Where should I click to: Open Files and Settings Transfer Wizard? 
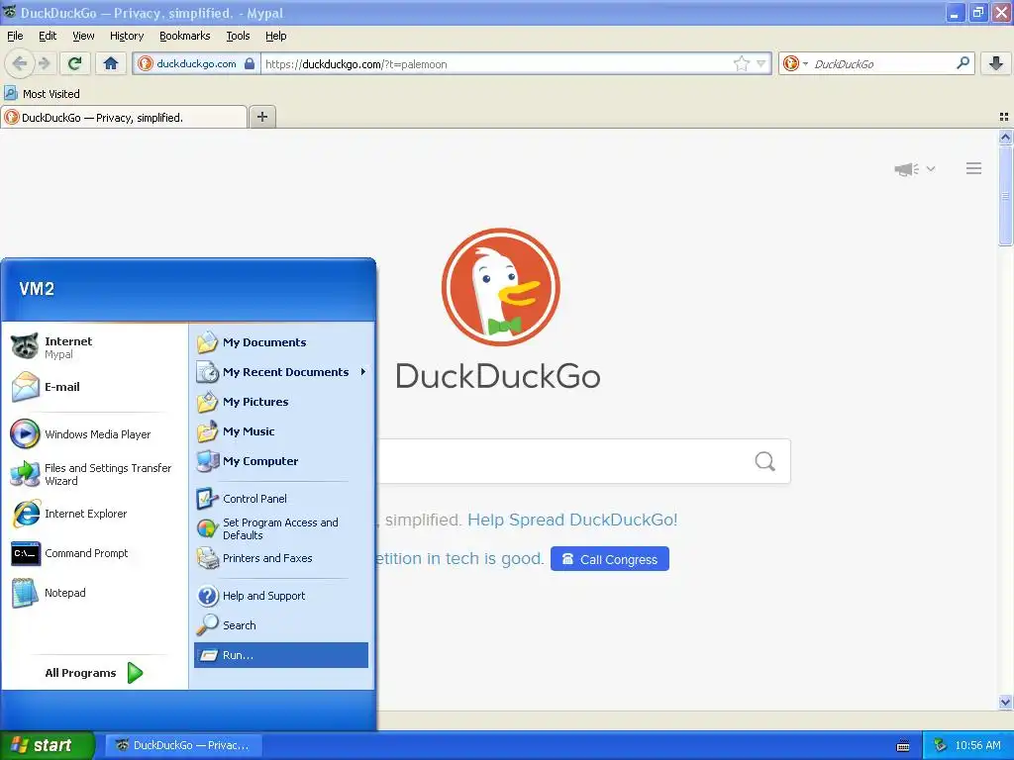click(95, 474)
